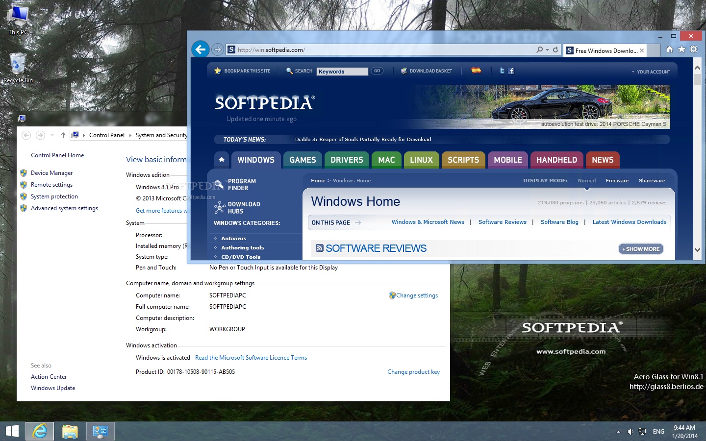Click the Program Finder magnifier icon

pos(219,185)
